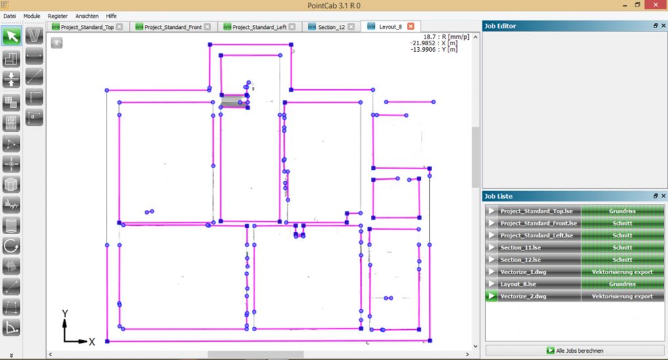Select the green arrow pointer tool
668x360 pixels.
click(11, 35)
